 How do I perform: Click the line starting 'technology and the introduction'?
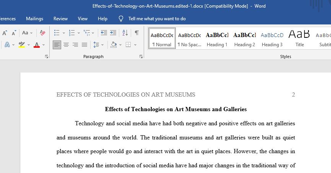176,165
